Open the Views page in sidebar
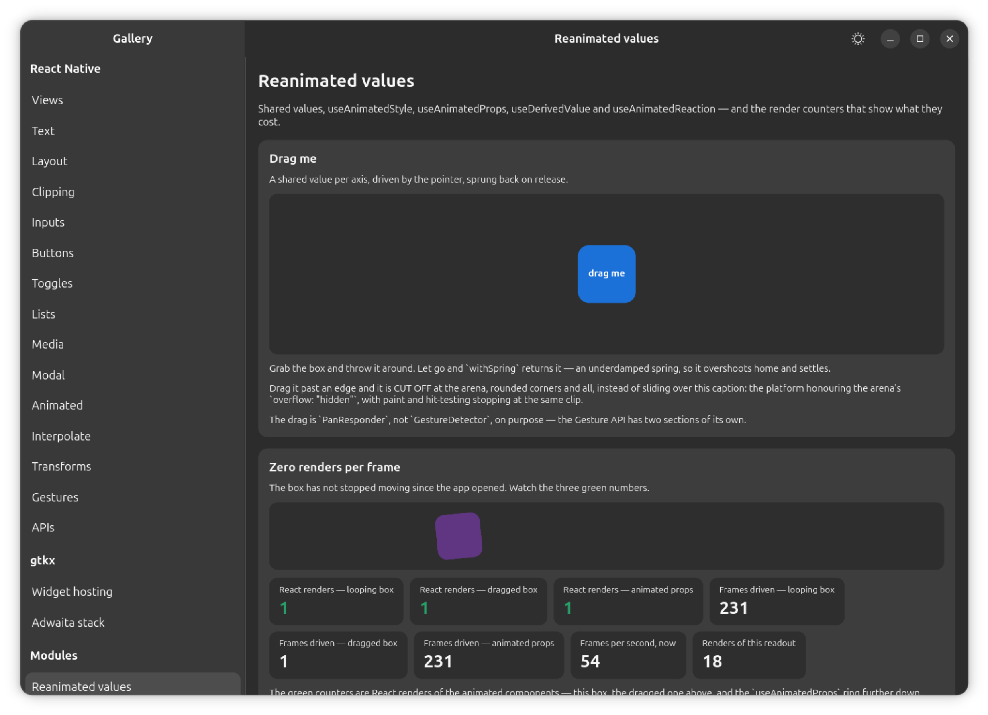 point(133,100)
